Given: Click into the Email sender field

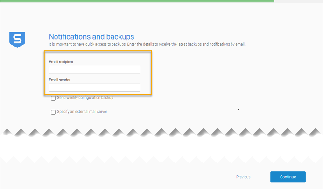Looking at the screenshot, I should click(x=94, y=88).
